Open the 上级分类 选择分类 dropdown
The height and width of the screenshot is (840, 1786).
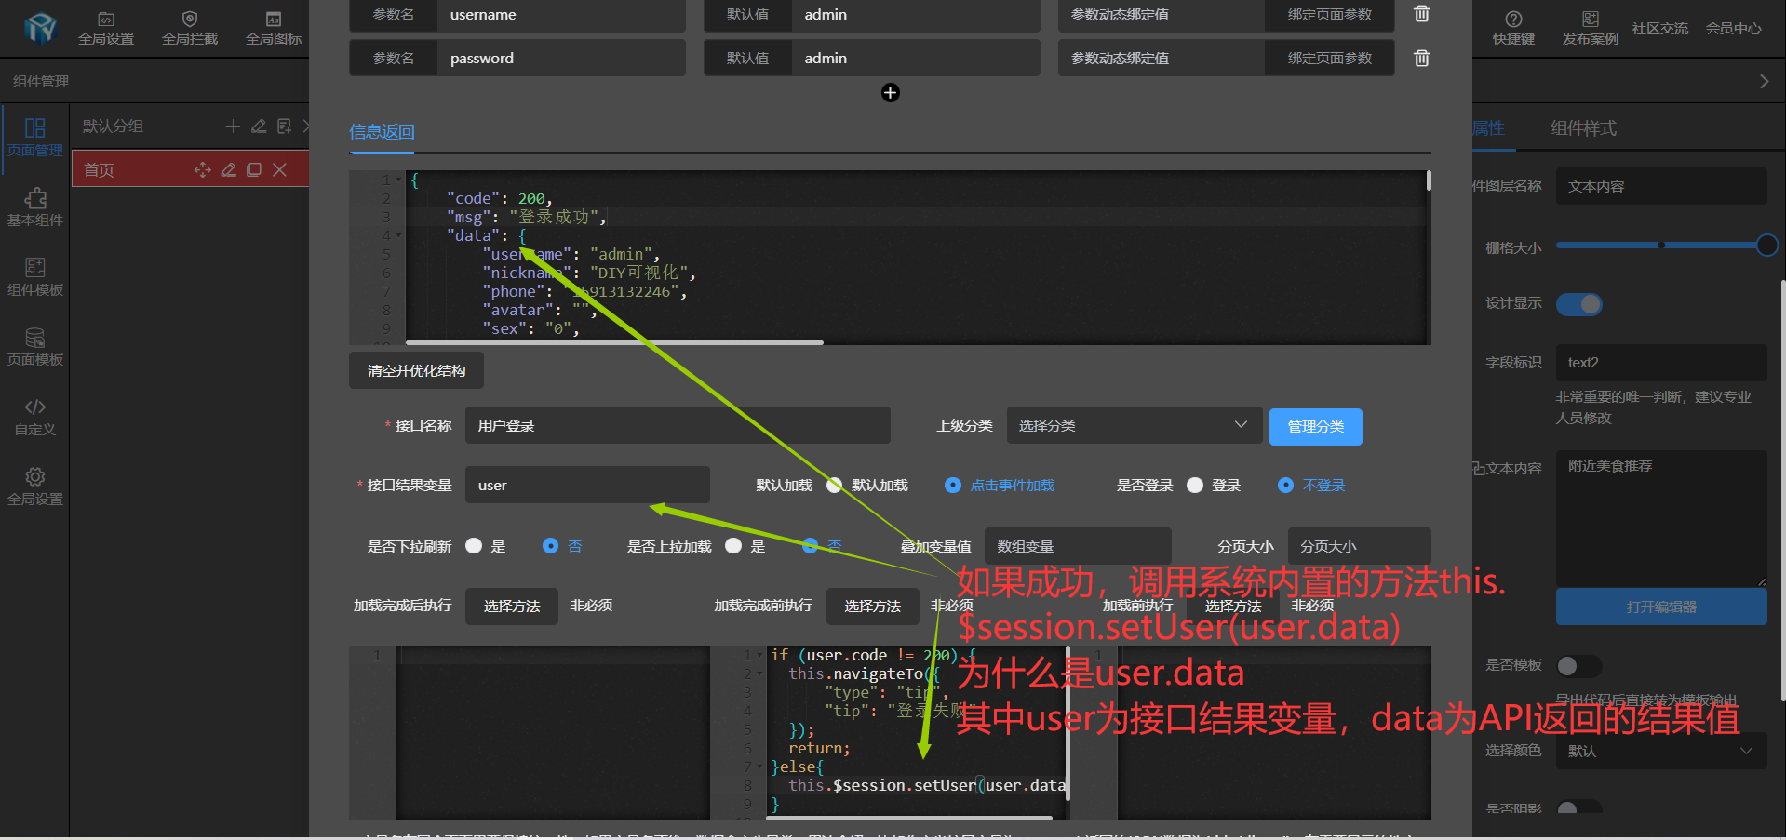coord(1135,425)
